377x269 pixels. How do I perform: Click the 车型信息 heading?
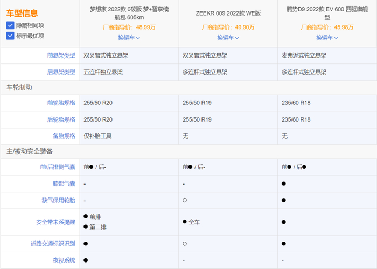(22, 13)
